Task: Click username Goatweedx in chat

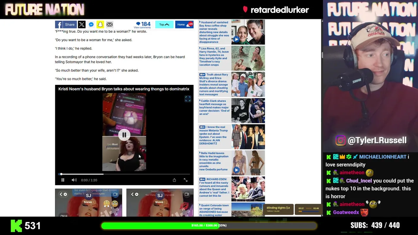Action: [x=346, y=212]
